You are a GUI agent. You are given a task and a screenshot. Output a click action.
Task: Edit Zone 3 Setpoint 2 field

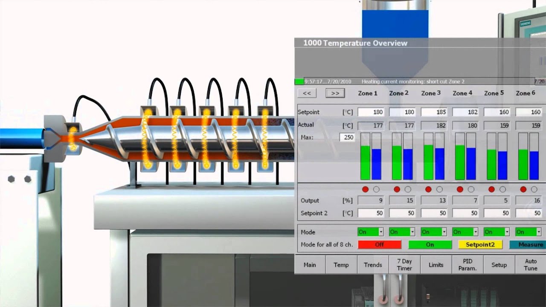(434, 213)
